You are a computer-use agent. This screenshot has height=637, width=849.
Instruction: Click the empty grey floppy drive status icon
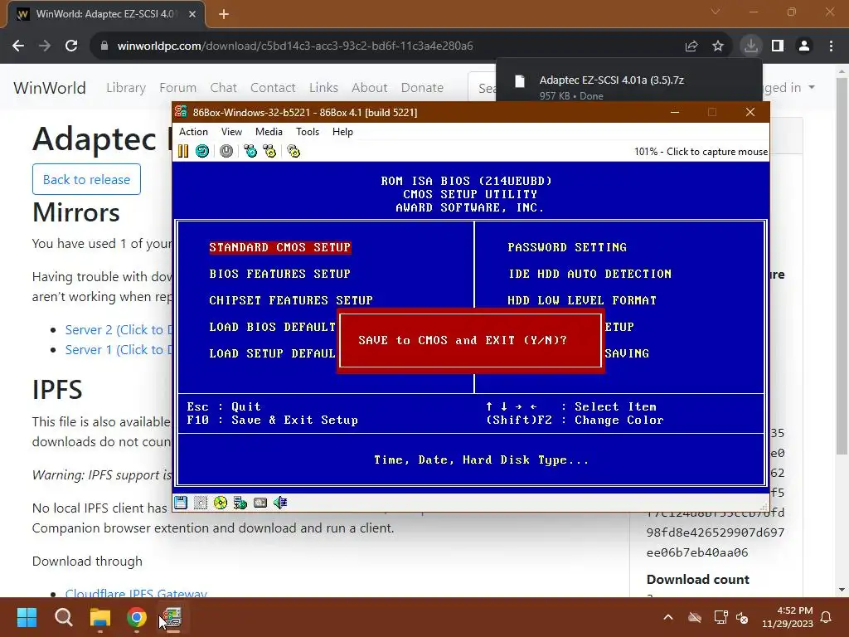[201, 503]
